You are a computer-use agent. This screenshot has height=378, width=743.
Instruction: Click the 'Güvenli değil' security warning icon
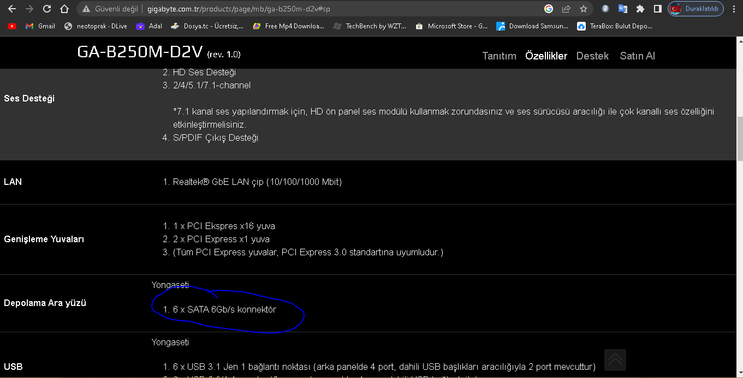tap(86, 9)
